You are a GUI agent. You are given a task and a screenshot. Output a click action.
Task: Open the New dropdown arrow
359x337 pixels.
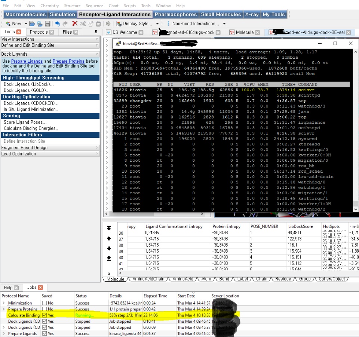click(x=26, y=24)
